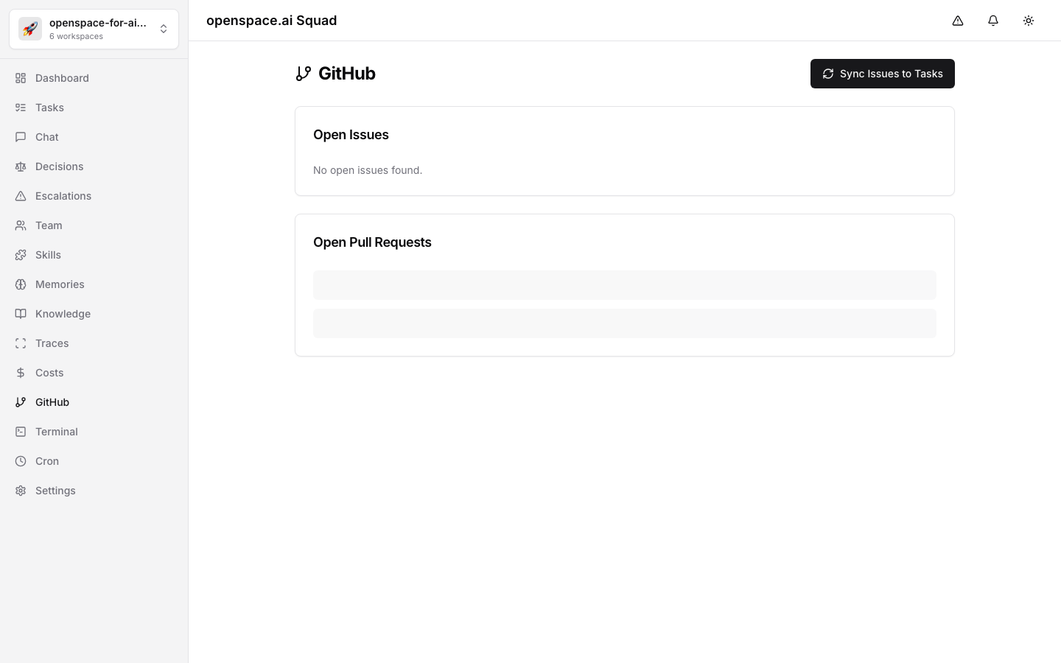
Task: Toggle light mode with the sun icon
Action: [x=1029, y=21]
